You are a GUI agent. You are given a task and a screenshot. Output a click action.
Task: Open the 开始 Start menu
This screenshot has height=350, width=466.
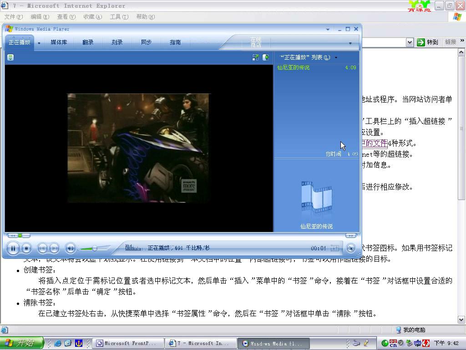click(x=21, y=343)
